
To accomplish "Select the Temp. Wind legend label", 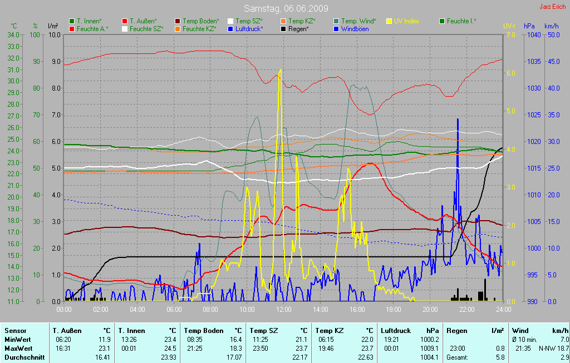I will 358,21.
